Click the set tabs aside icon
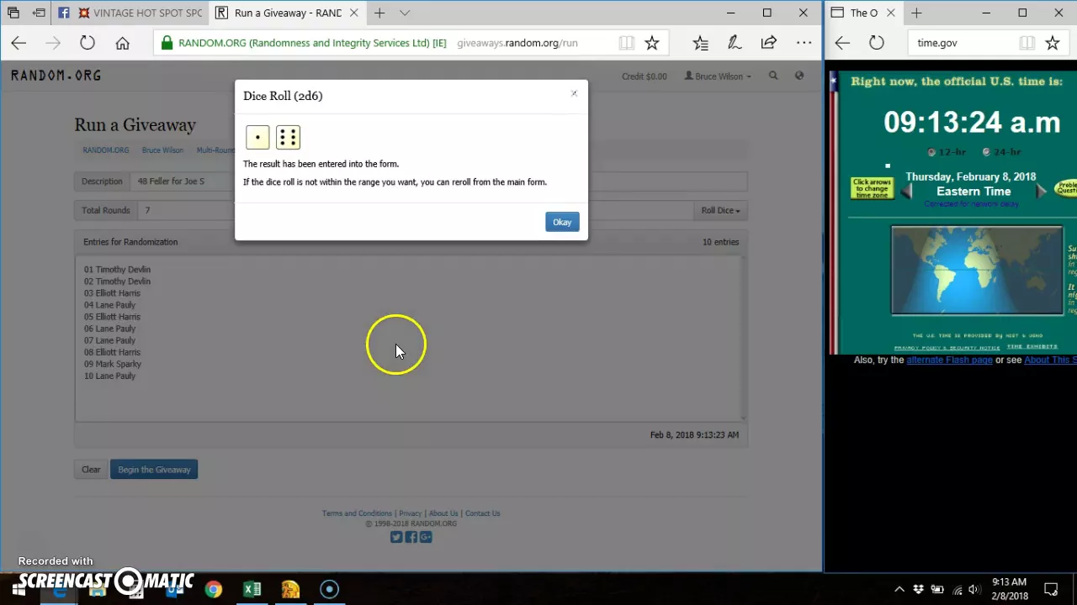 click(x=39, y=13)
